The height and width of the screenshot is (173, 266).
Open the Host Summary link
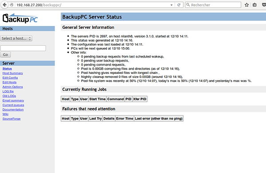pos(12,73)
